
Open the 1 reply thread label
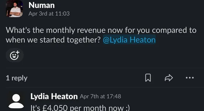(17, 78)
